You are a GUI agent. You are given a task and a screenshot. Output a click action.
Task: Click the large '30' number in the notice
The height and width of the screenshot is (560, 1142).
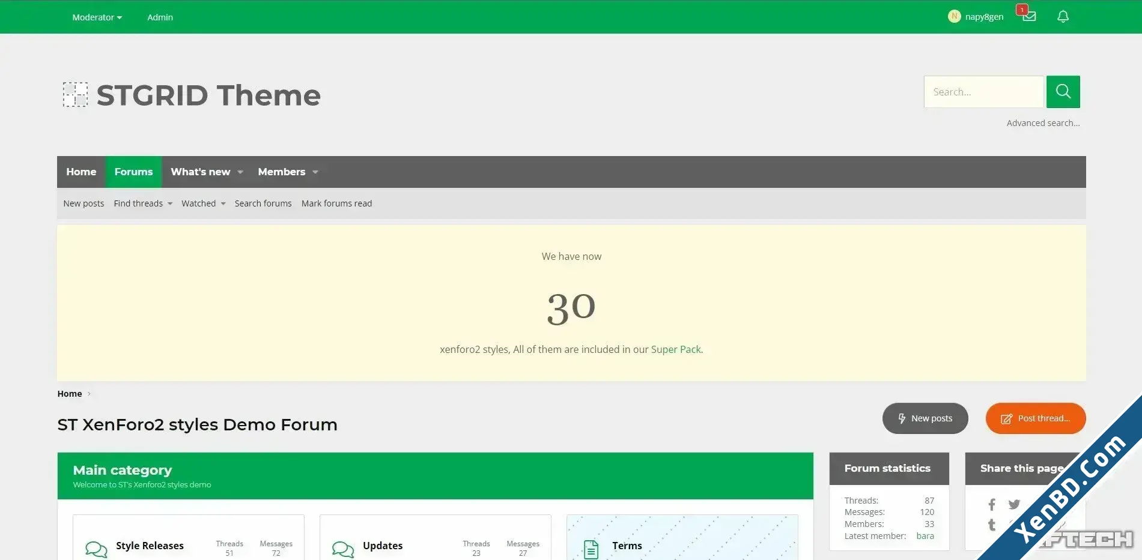point(571,309)
